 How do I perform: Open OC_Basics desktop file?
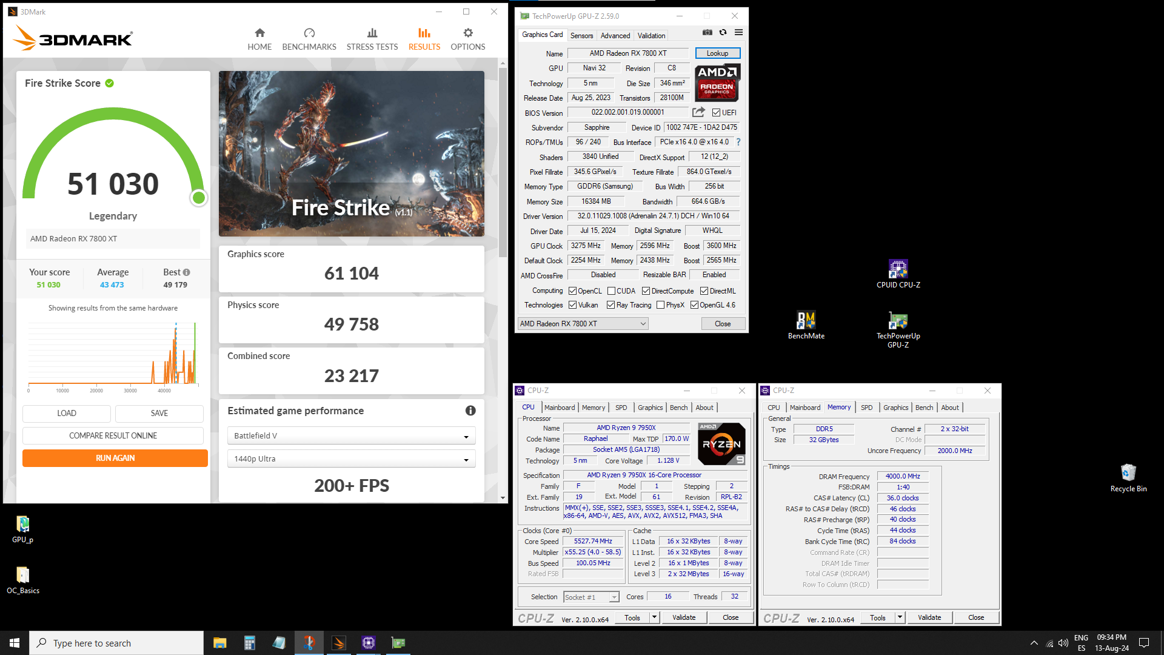coord(22,580)
